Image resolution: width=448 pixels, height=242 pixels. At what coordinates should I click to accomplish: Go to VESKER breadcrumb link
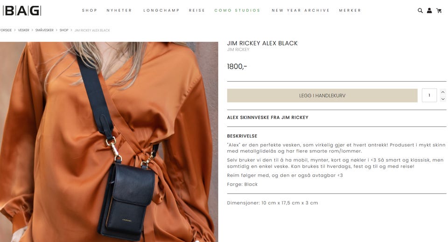(x=23, y=30)
